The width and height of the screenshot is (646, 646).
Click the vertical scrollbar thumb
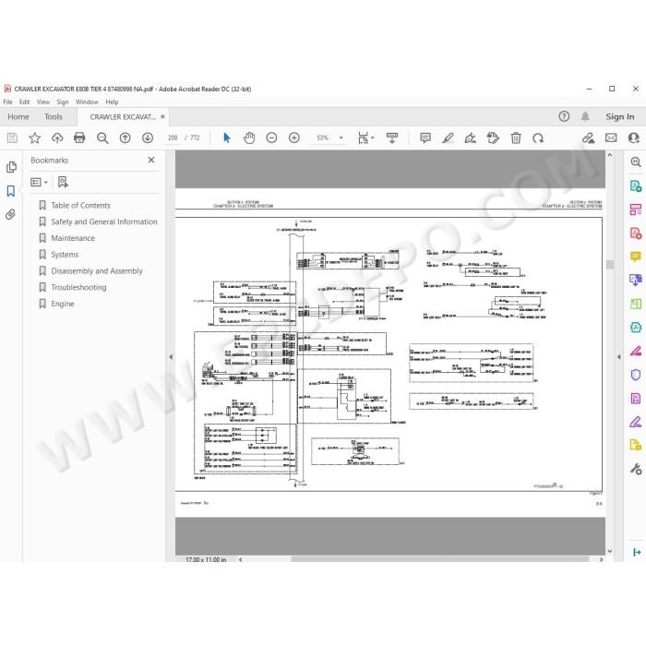pos(610,265)
